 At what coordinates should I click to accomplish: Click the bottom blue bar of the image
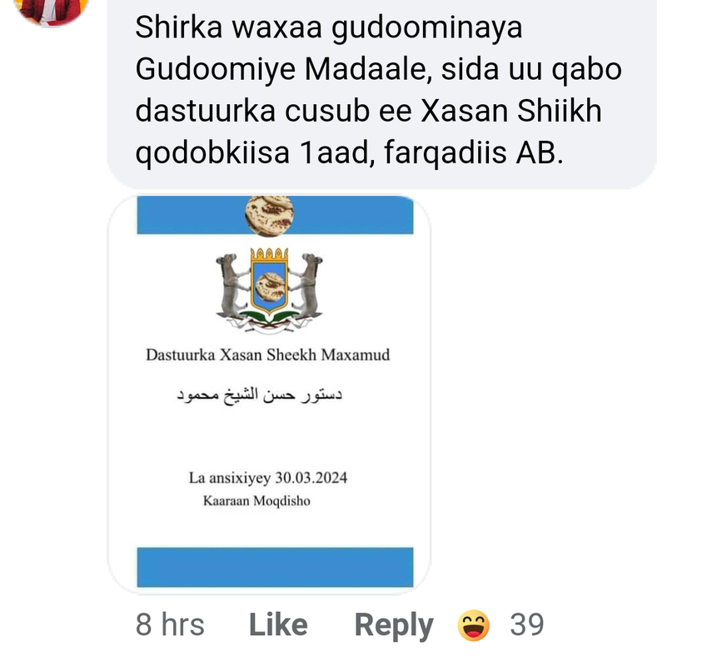point(275,567)
